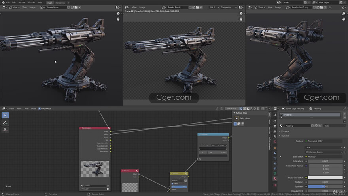Click the pan hand icon in Render Result editor
Viewport: 348px width, 196px height.
coord(241,19)
